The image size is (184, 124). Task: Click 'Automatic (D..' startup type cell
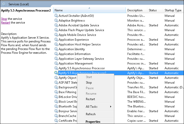[x=174, y=87]
